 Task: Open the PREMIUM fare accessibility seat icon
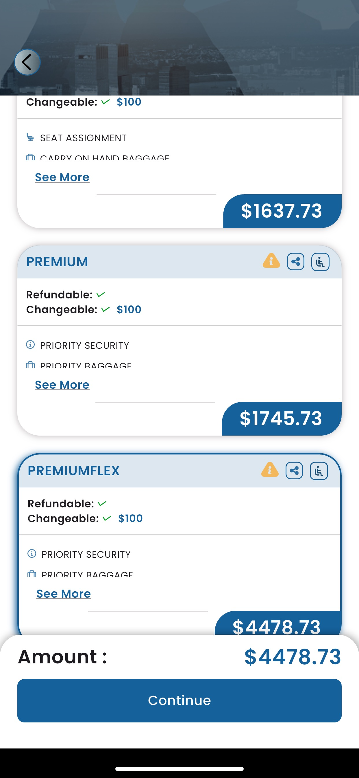[x=320, y=262]
